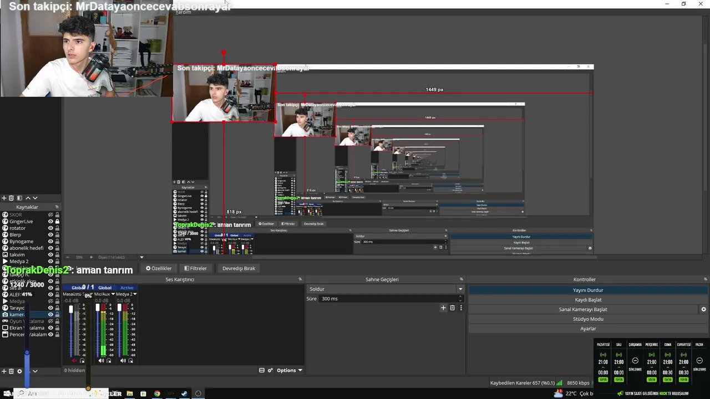This screenshot has height=399, width=710.
Task: Open the Mic/Aux channel dropdown arrow
Action: coord(113,294)
